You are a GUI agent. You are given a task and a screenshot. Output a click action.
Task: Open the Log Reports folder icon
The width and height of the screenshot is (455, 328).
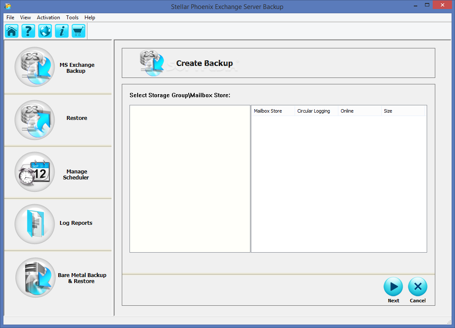[x=35, y=224]
